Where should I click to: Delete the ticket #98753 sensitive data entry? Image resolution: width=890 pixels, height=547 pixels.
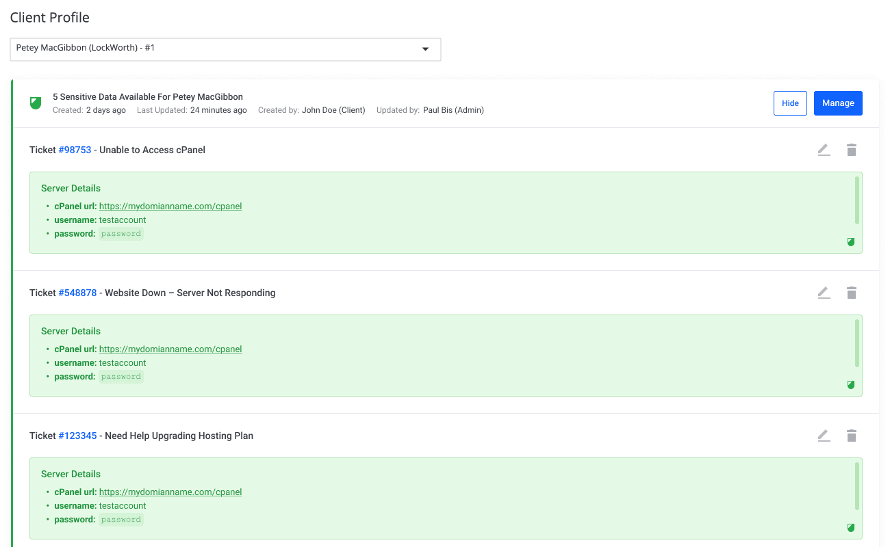852,150
